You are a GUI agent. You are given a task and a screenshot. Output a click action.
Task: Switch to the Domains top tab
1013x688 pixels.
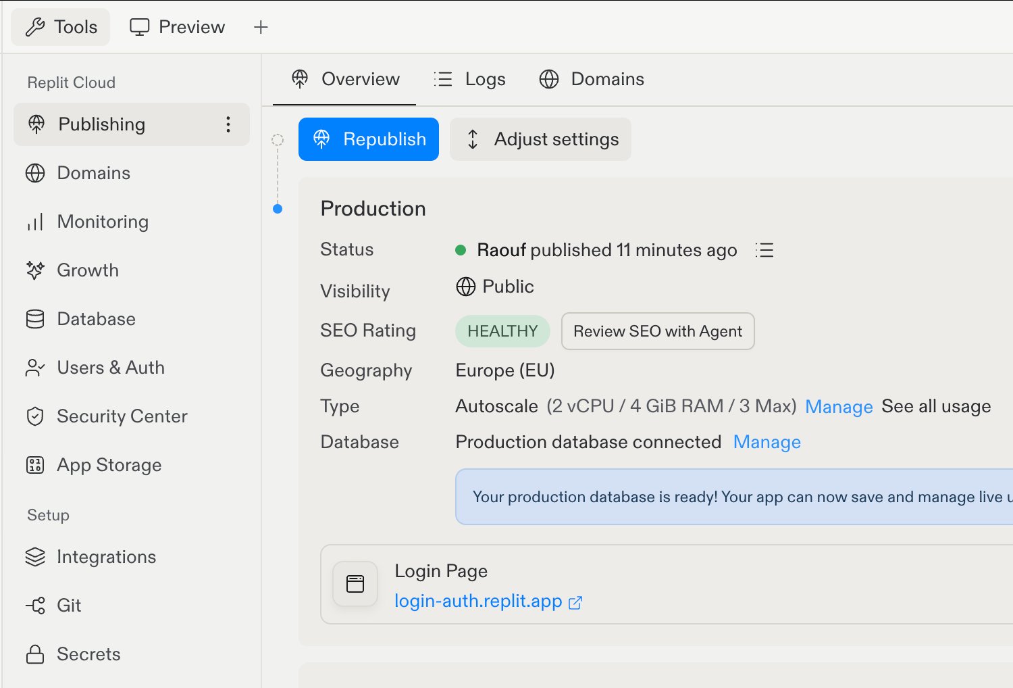click(592, 79)
